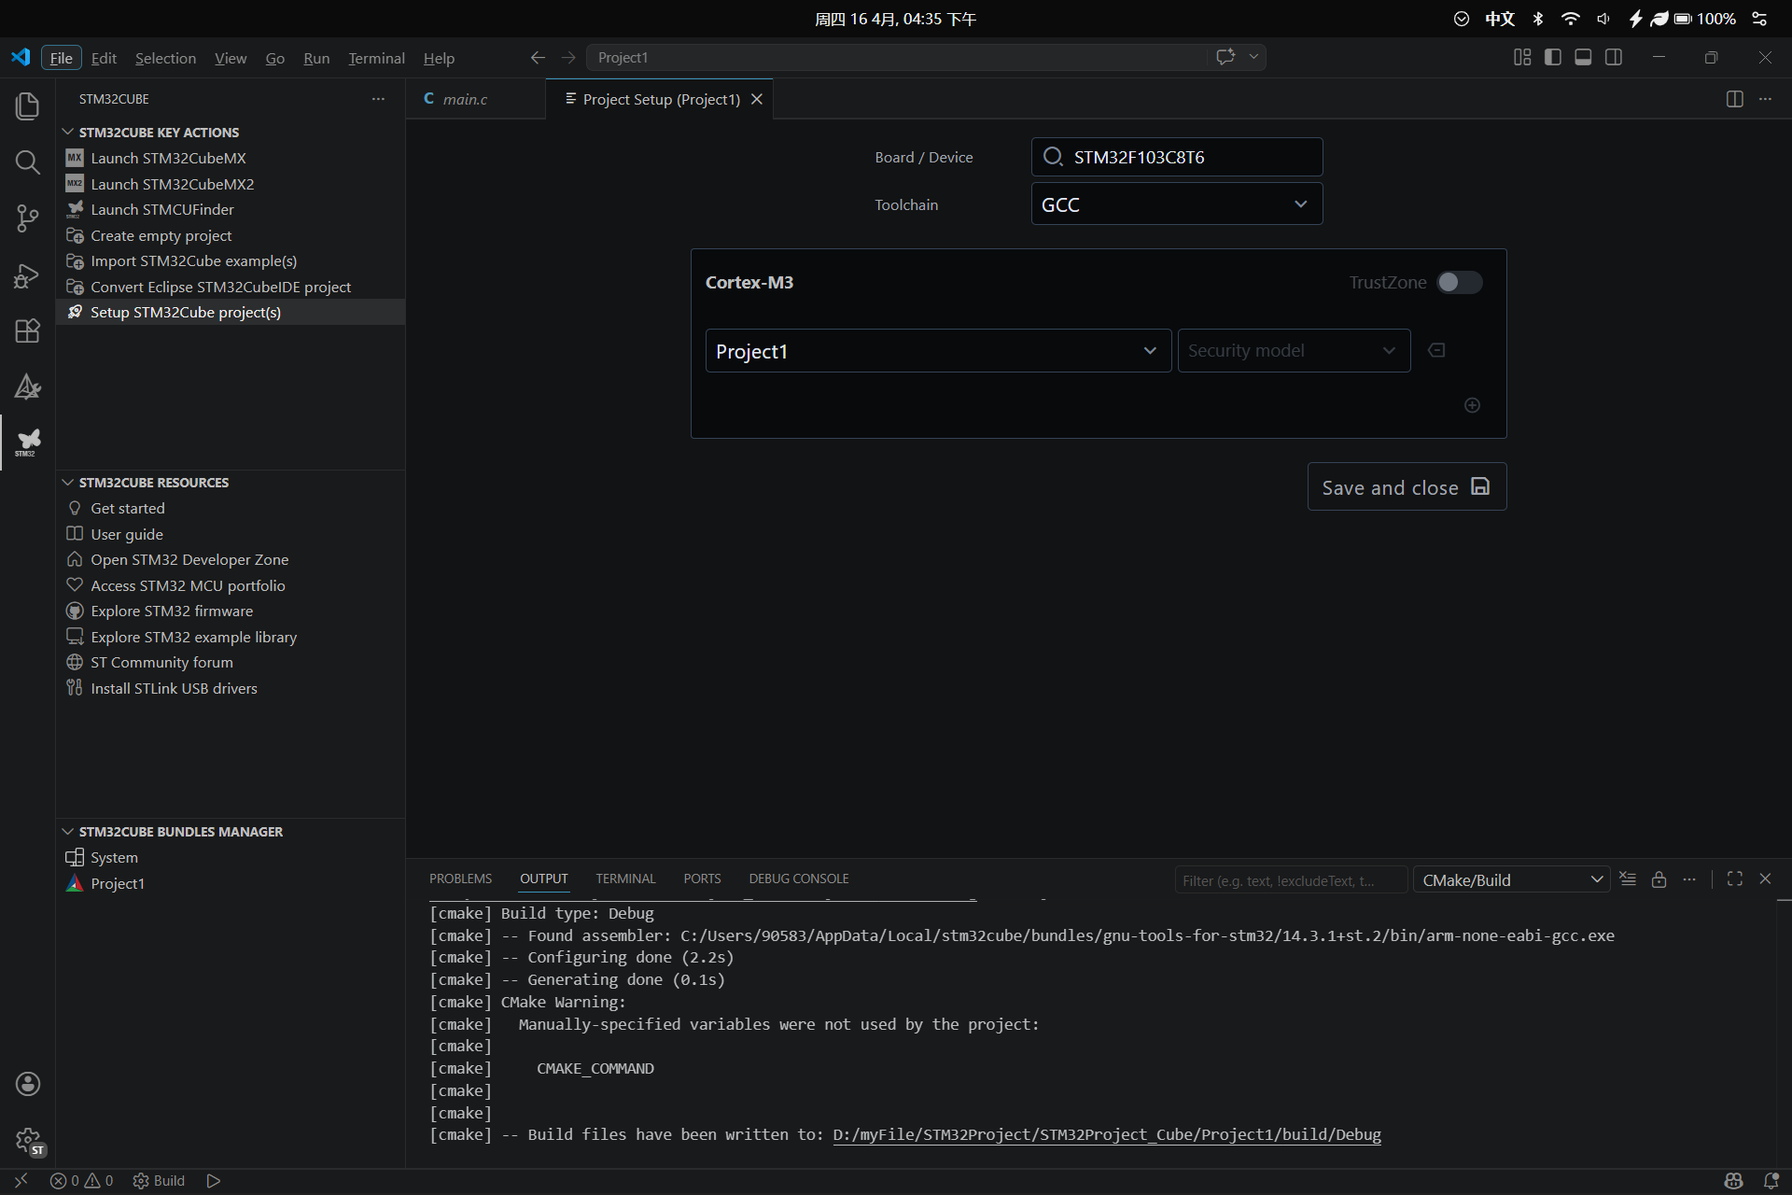
Task: Click the output filter text field
Action: click(x=1291, y=880)
